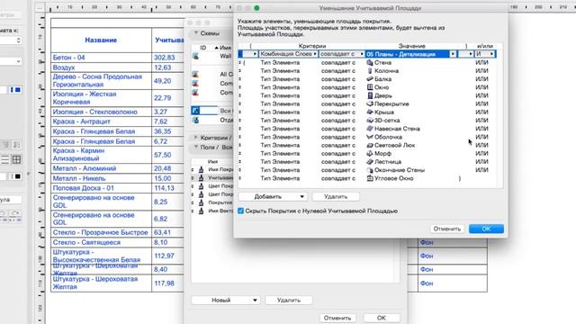576x324 pixels.
Task: Select the Колонна column element icon
Action: (370, 71)
